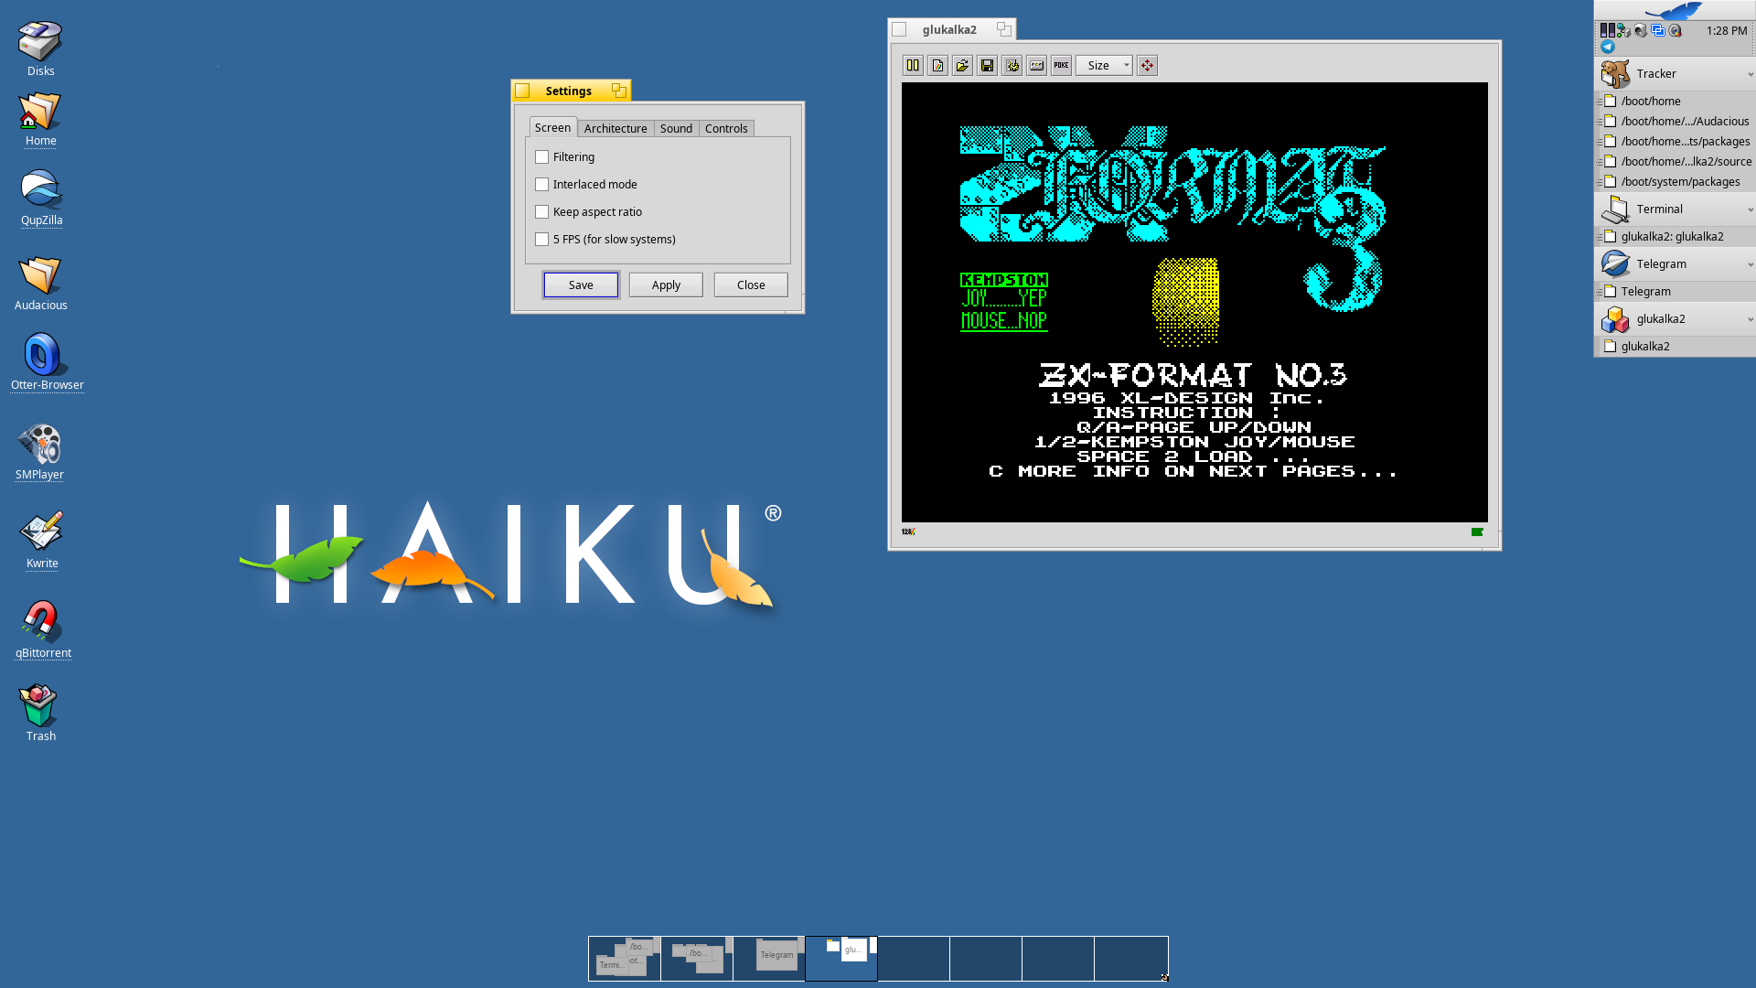Launch Kwrite from the desktop
The image size is (1756, 988).
(41, 541)
